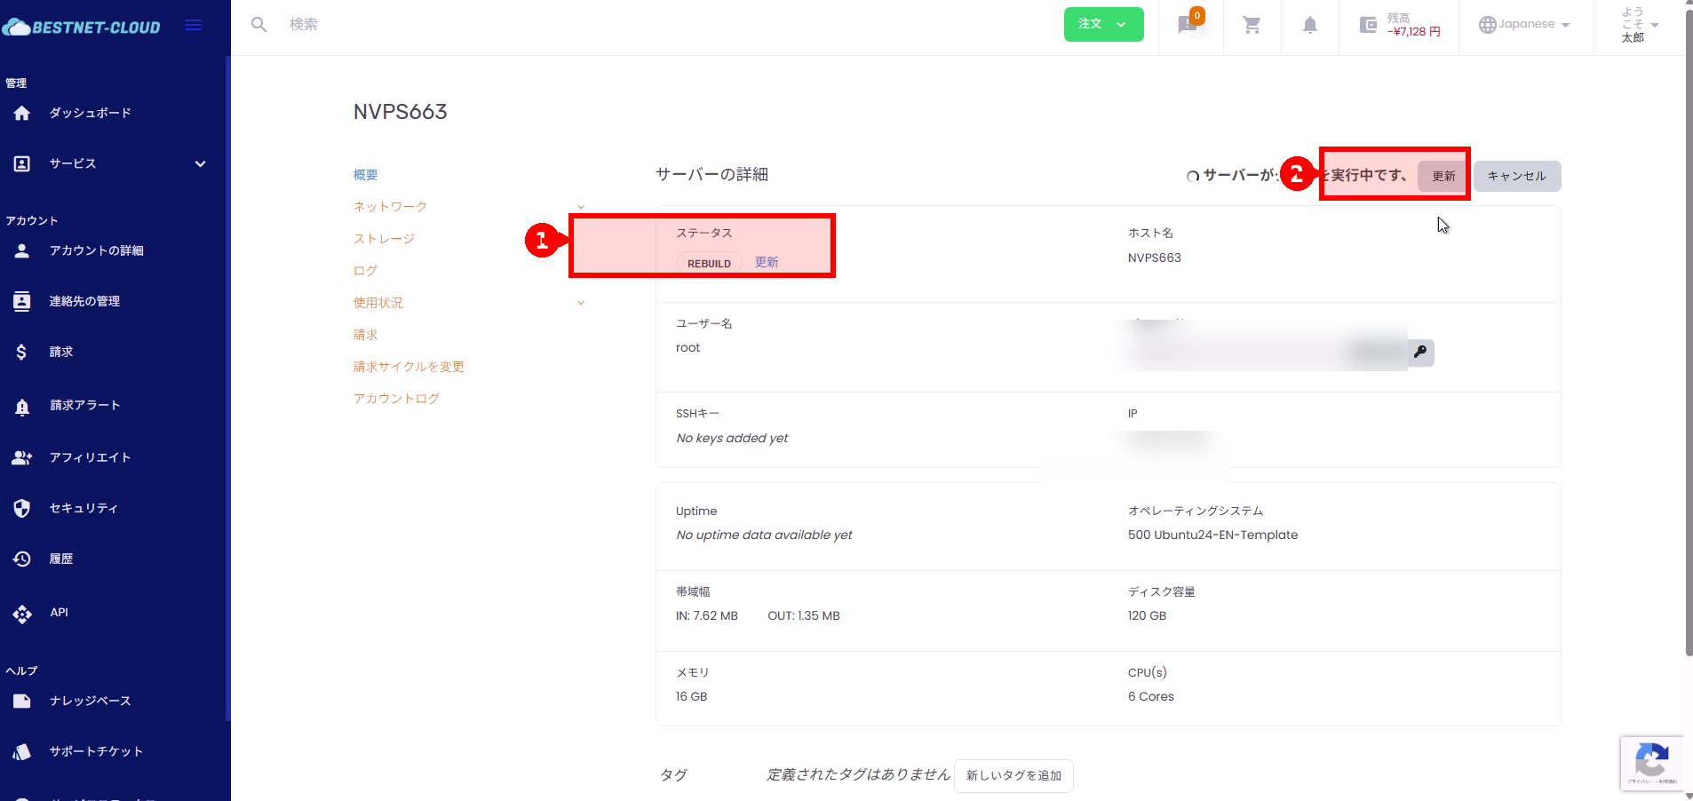Expand the ネットワーク section chevron

click(581, 207)
